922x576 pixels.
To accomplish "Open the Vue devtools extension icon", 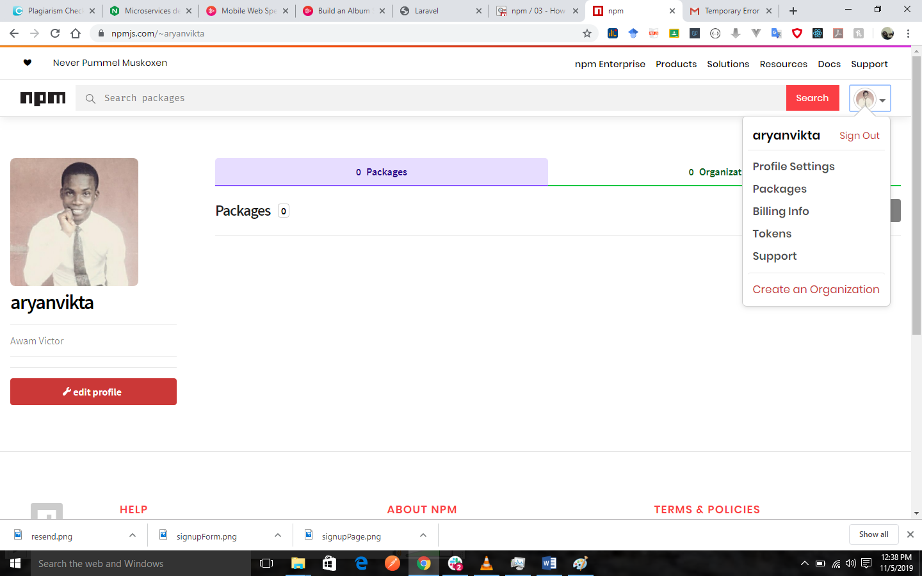I will pos(756,33).
